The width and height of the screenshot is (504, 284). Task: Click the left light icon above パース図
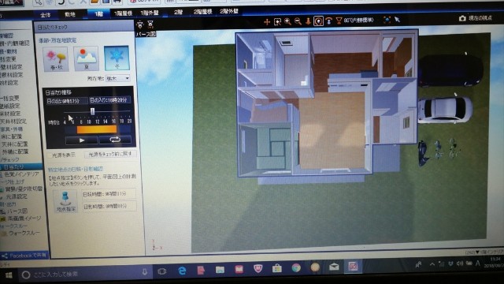tap(140, 24)
